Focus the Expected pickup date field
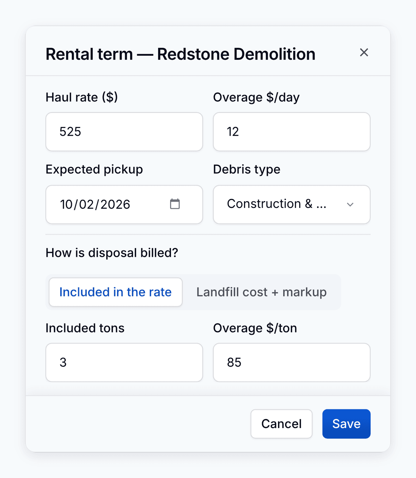416x478 pixels. 124,205
